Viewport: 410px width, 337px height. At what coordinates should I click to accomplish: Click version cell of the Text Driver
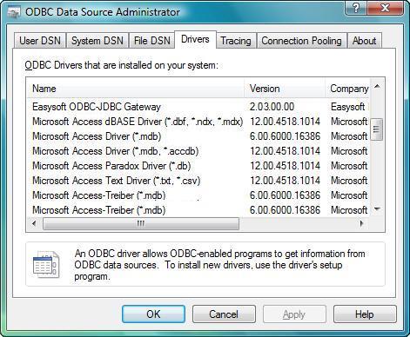285,181
